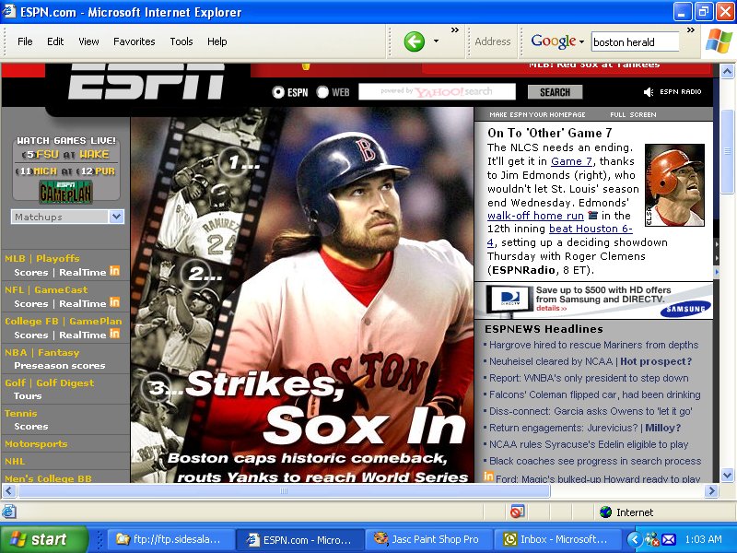
Task: Click the Jim Edmonds photo thumbnail
Action: [x=674, y=185]
